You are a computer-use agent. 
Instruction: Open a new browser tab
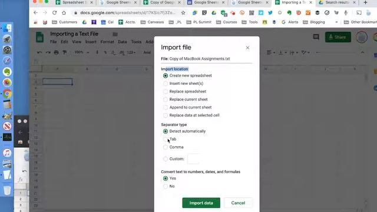tap(365, 2)
